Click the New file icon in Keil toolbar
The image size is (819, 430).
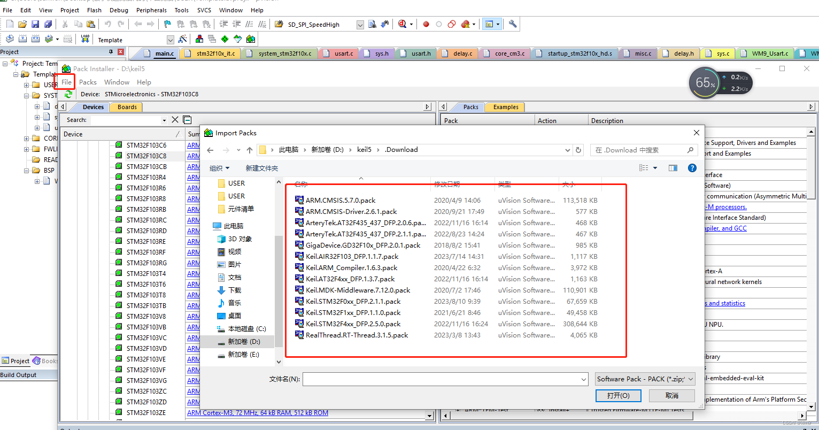click(10, 24)
